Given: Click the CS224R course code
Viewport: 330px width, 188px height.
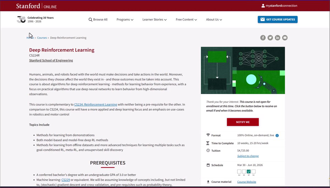Looking at the screenshot, I should point(34,55).
